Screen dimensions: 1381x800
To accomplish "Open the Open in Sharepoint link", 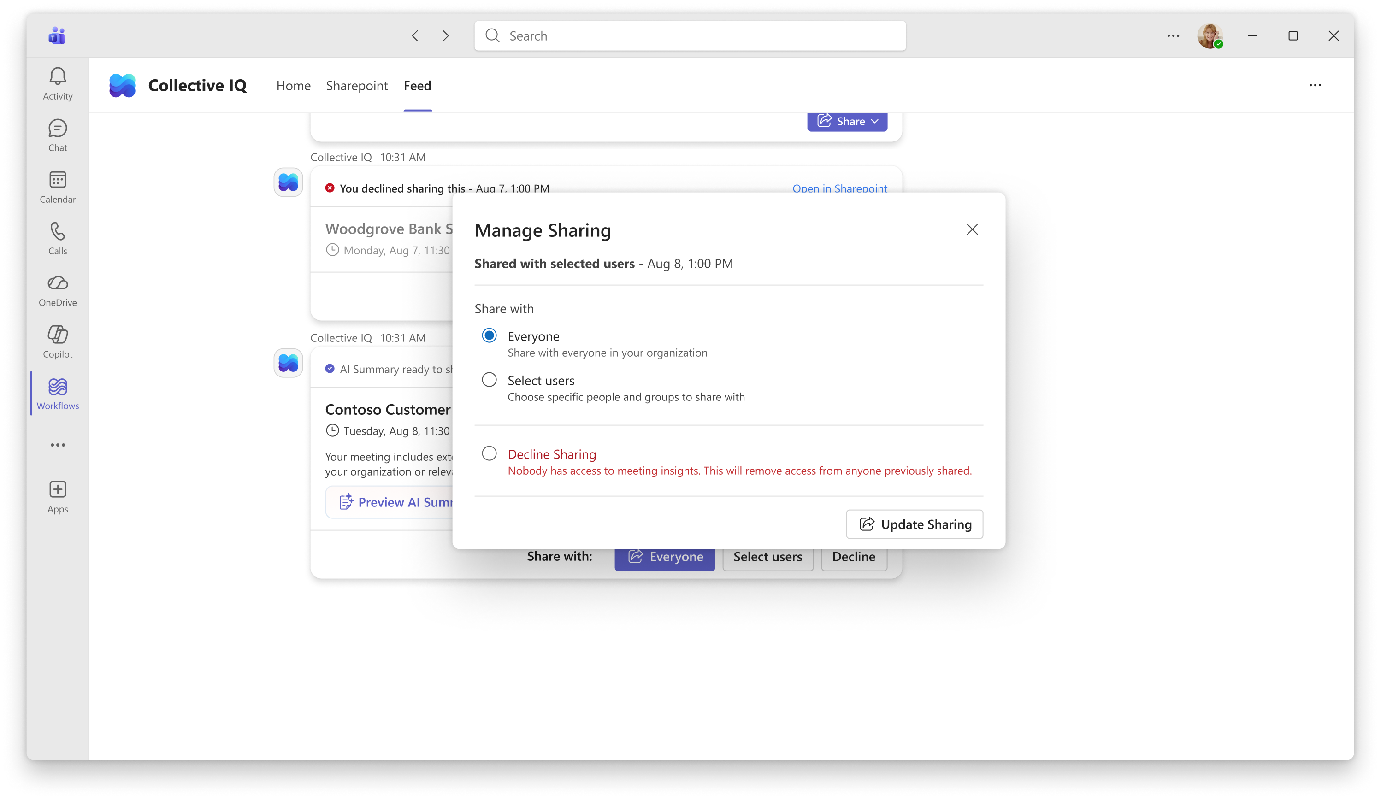I will tap(839, 188).
